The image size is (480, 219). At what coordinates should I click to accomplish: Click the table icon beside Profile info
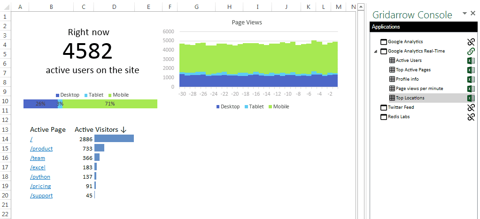392,79
